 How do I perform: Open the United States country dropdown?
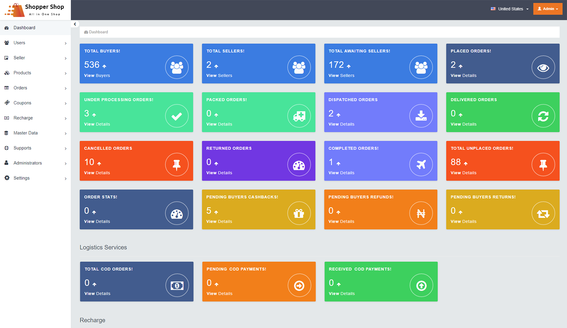pyautogui.click(x=510, y=9)
